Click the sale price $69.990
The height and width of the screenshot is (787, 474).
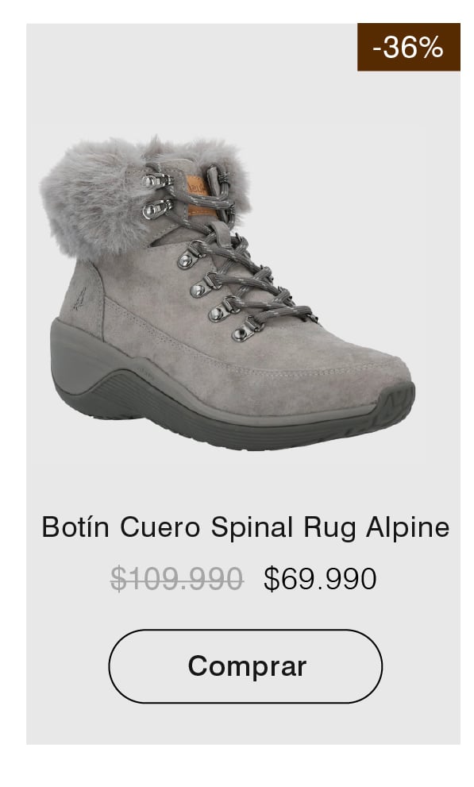click(320, 579)
